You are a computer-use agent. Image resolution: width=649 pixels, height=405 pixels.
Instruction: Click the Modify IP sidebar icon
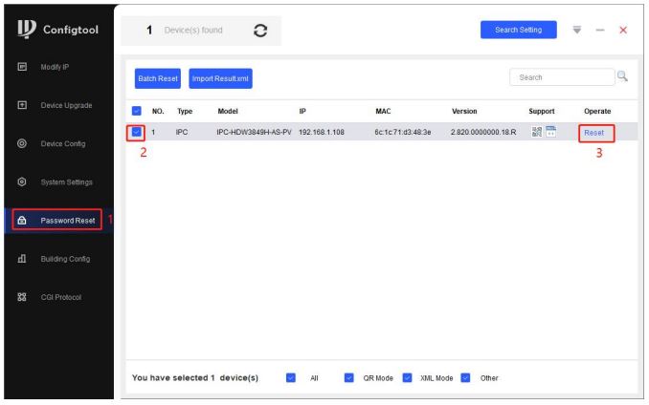(x=22, y=68)
